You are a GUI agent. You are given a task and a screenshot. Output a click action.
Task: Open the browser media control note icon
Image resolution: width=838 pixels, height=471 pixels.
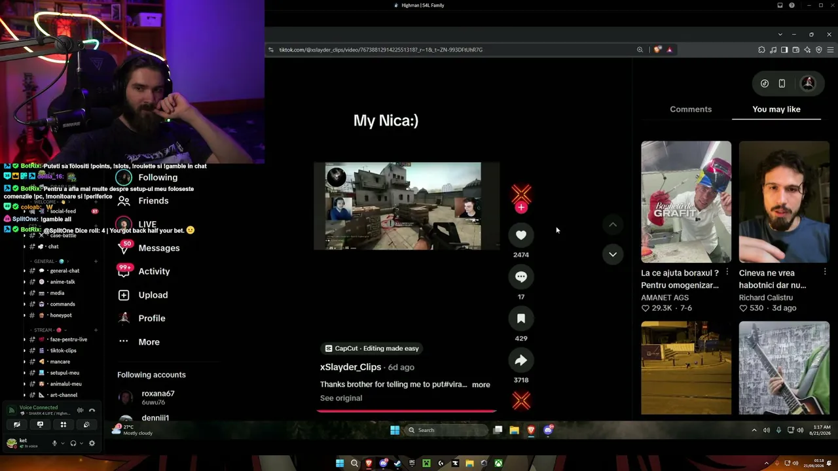pyautogui.click(x=773, y=50)
